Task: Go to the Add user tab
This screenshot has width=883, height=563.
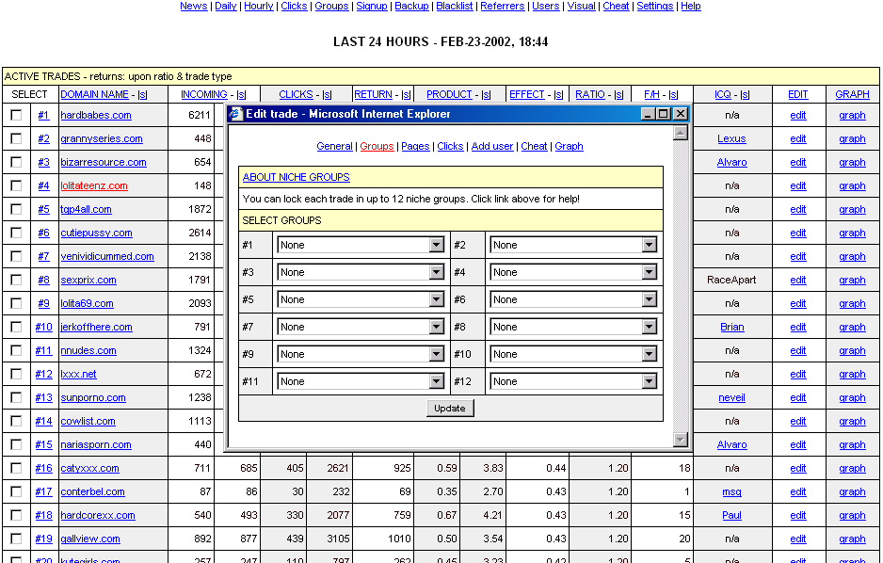Action: (492, 146)
